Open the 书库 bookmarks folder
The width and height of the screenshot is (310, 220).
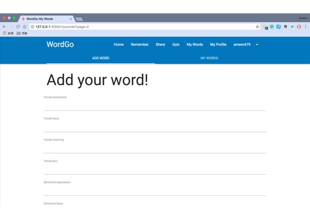(x=22, y=33)
